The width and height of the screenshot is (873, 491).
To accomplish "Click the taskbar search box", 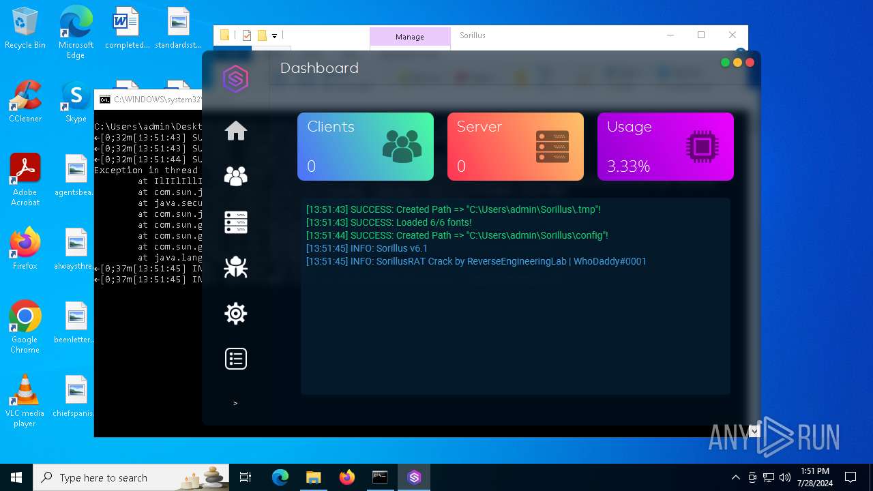I will click(x=132, y=477).
